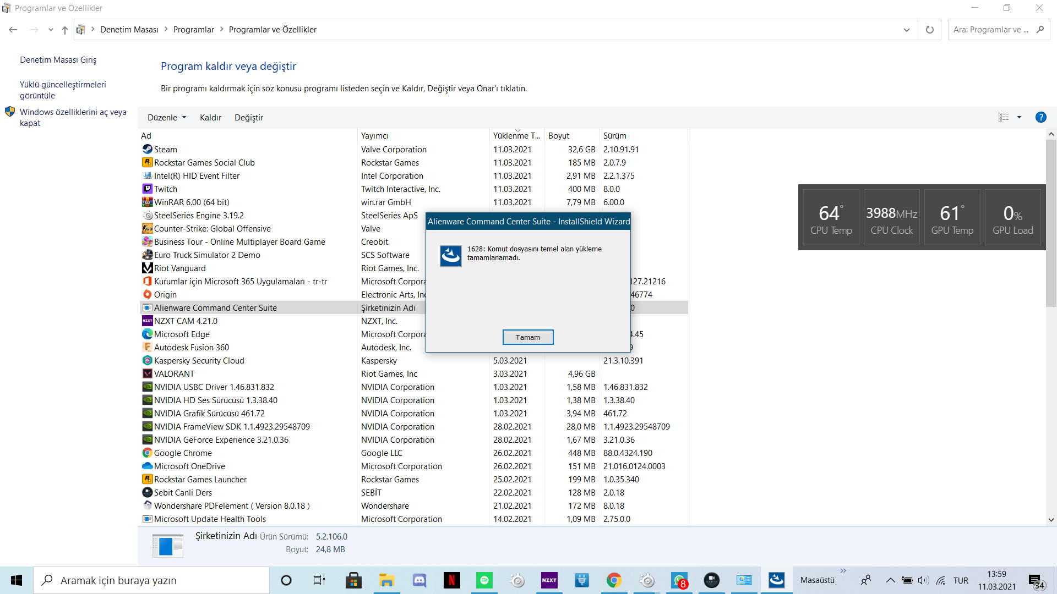This screenshot has height=594, width=1057.
Task: Open the Windows Start menu
Action: [x=17, y=580]
